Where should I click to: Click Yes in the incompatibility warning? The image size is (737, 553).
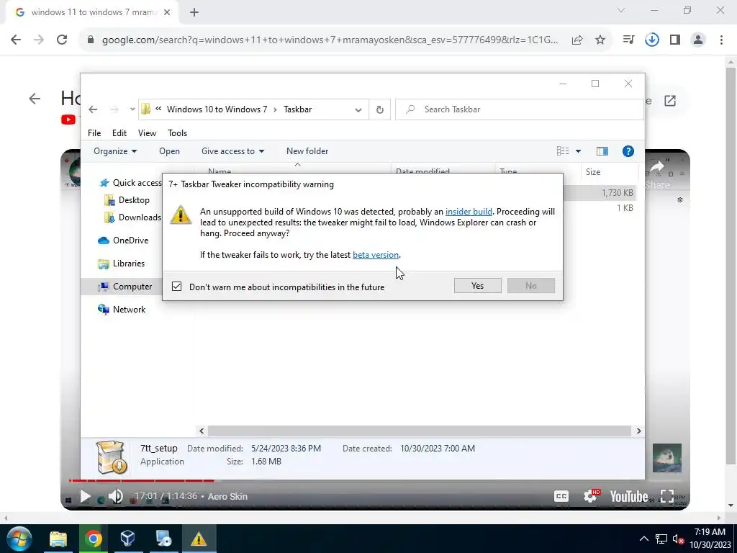coord(477,285)
